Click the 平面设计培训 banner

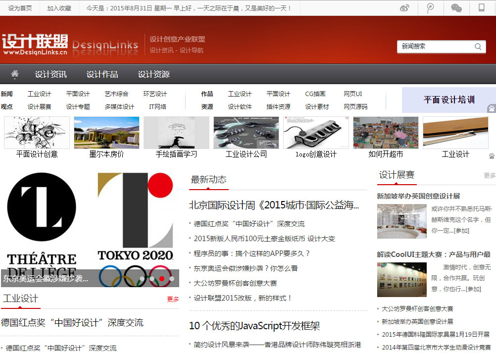pyautogui.click(x=448, y=100)
